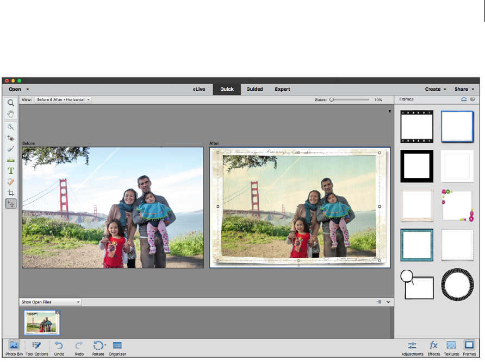Click the 10% zoom value field
This screenshot has width=485, height=362.
[x=378, y=100]
